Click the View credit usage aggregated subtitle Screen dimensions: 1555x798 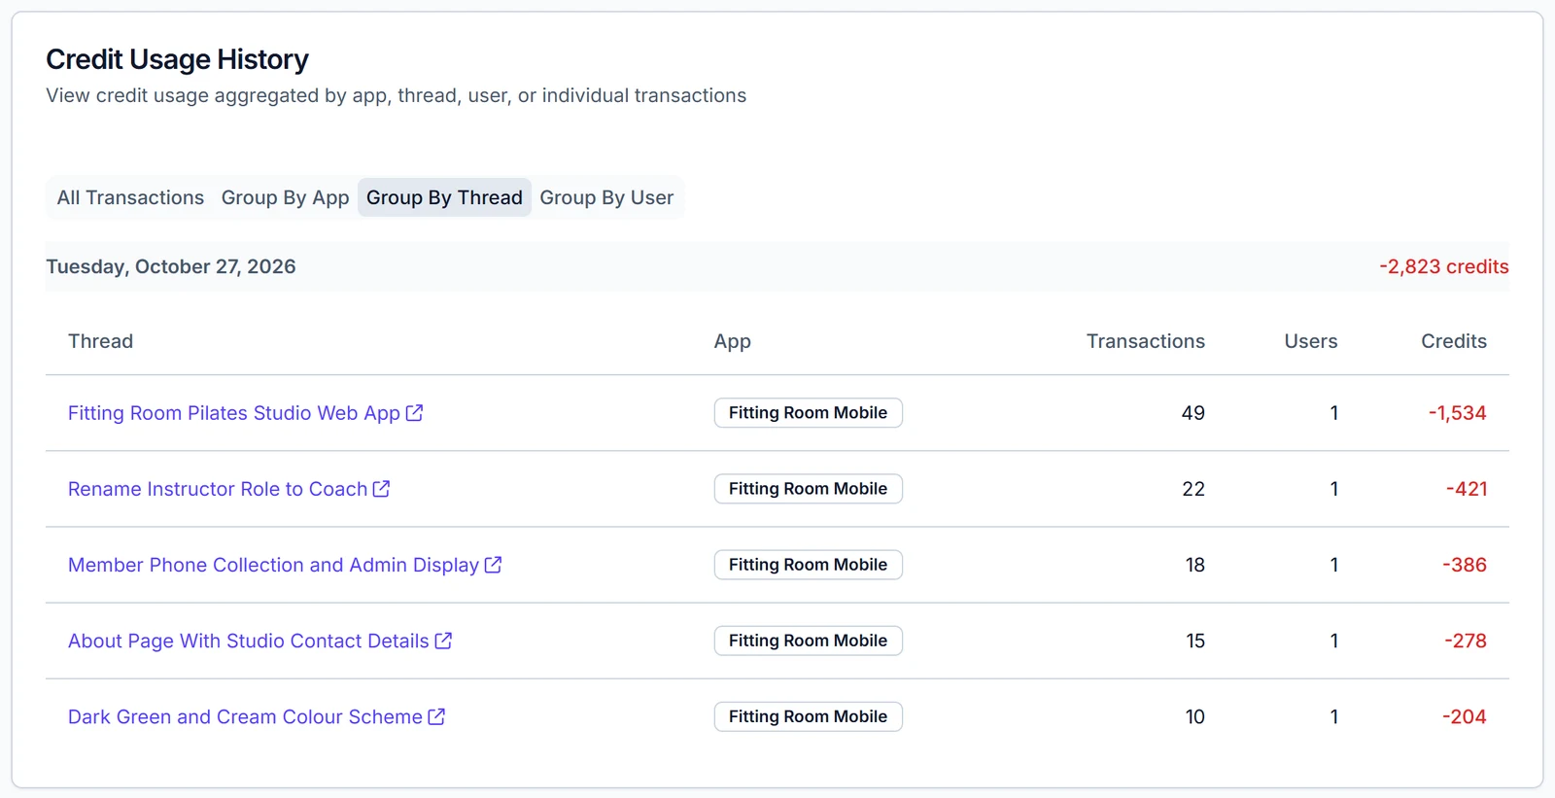click(x=397, y=95)
